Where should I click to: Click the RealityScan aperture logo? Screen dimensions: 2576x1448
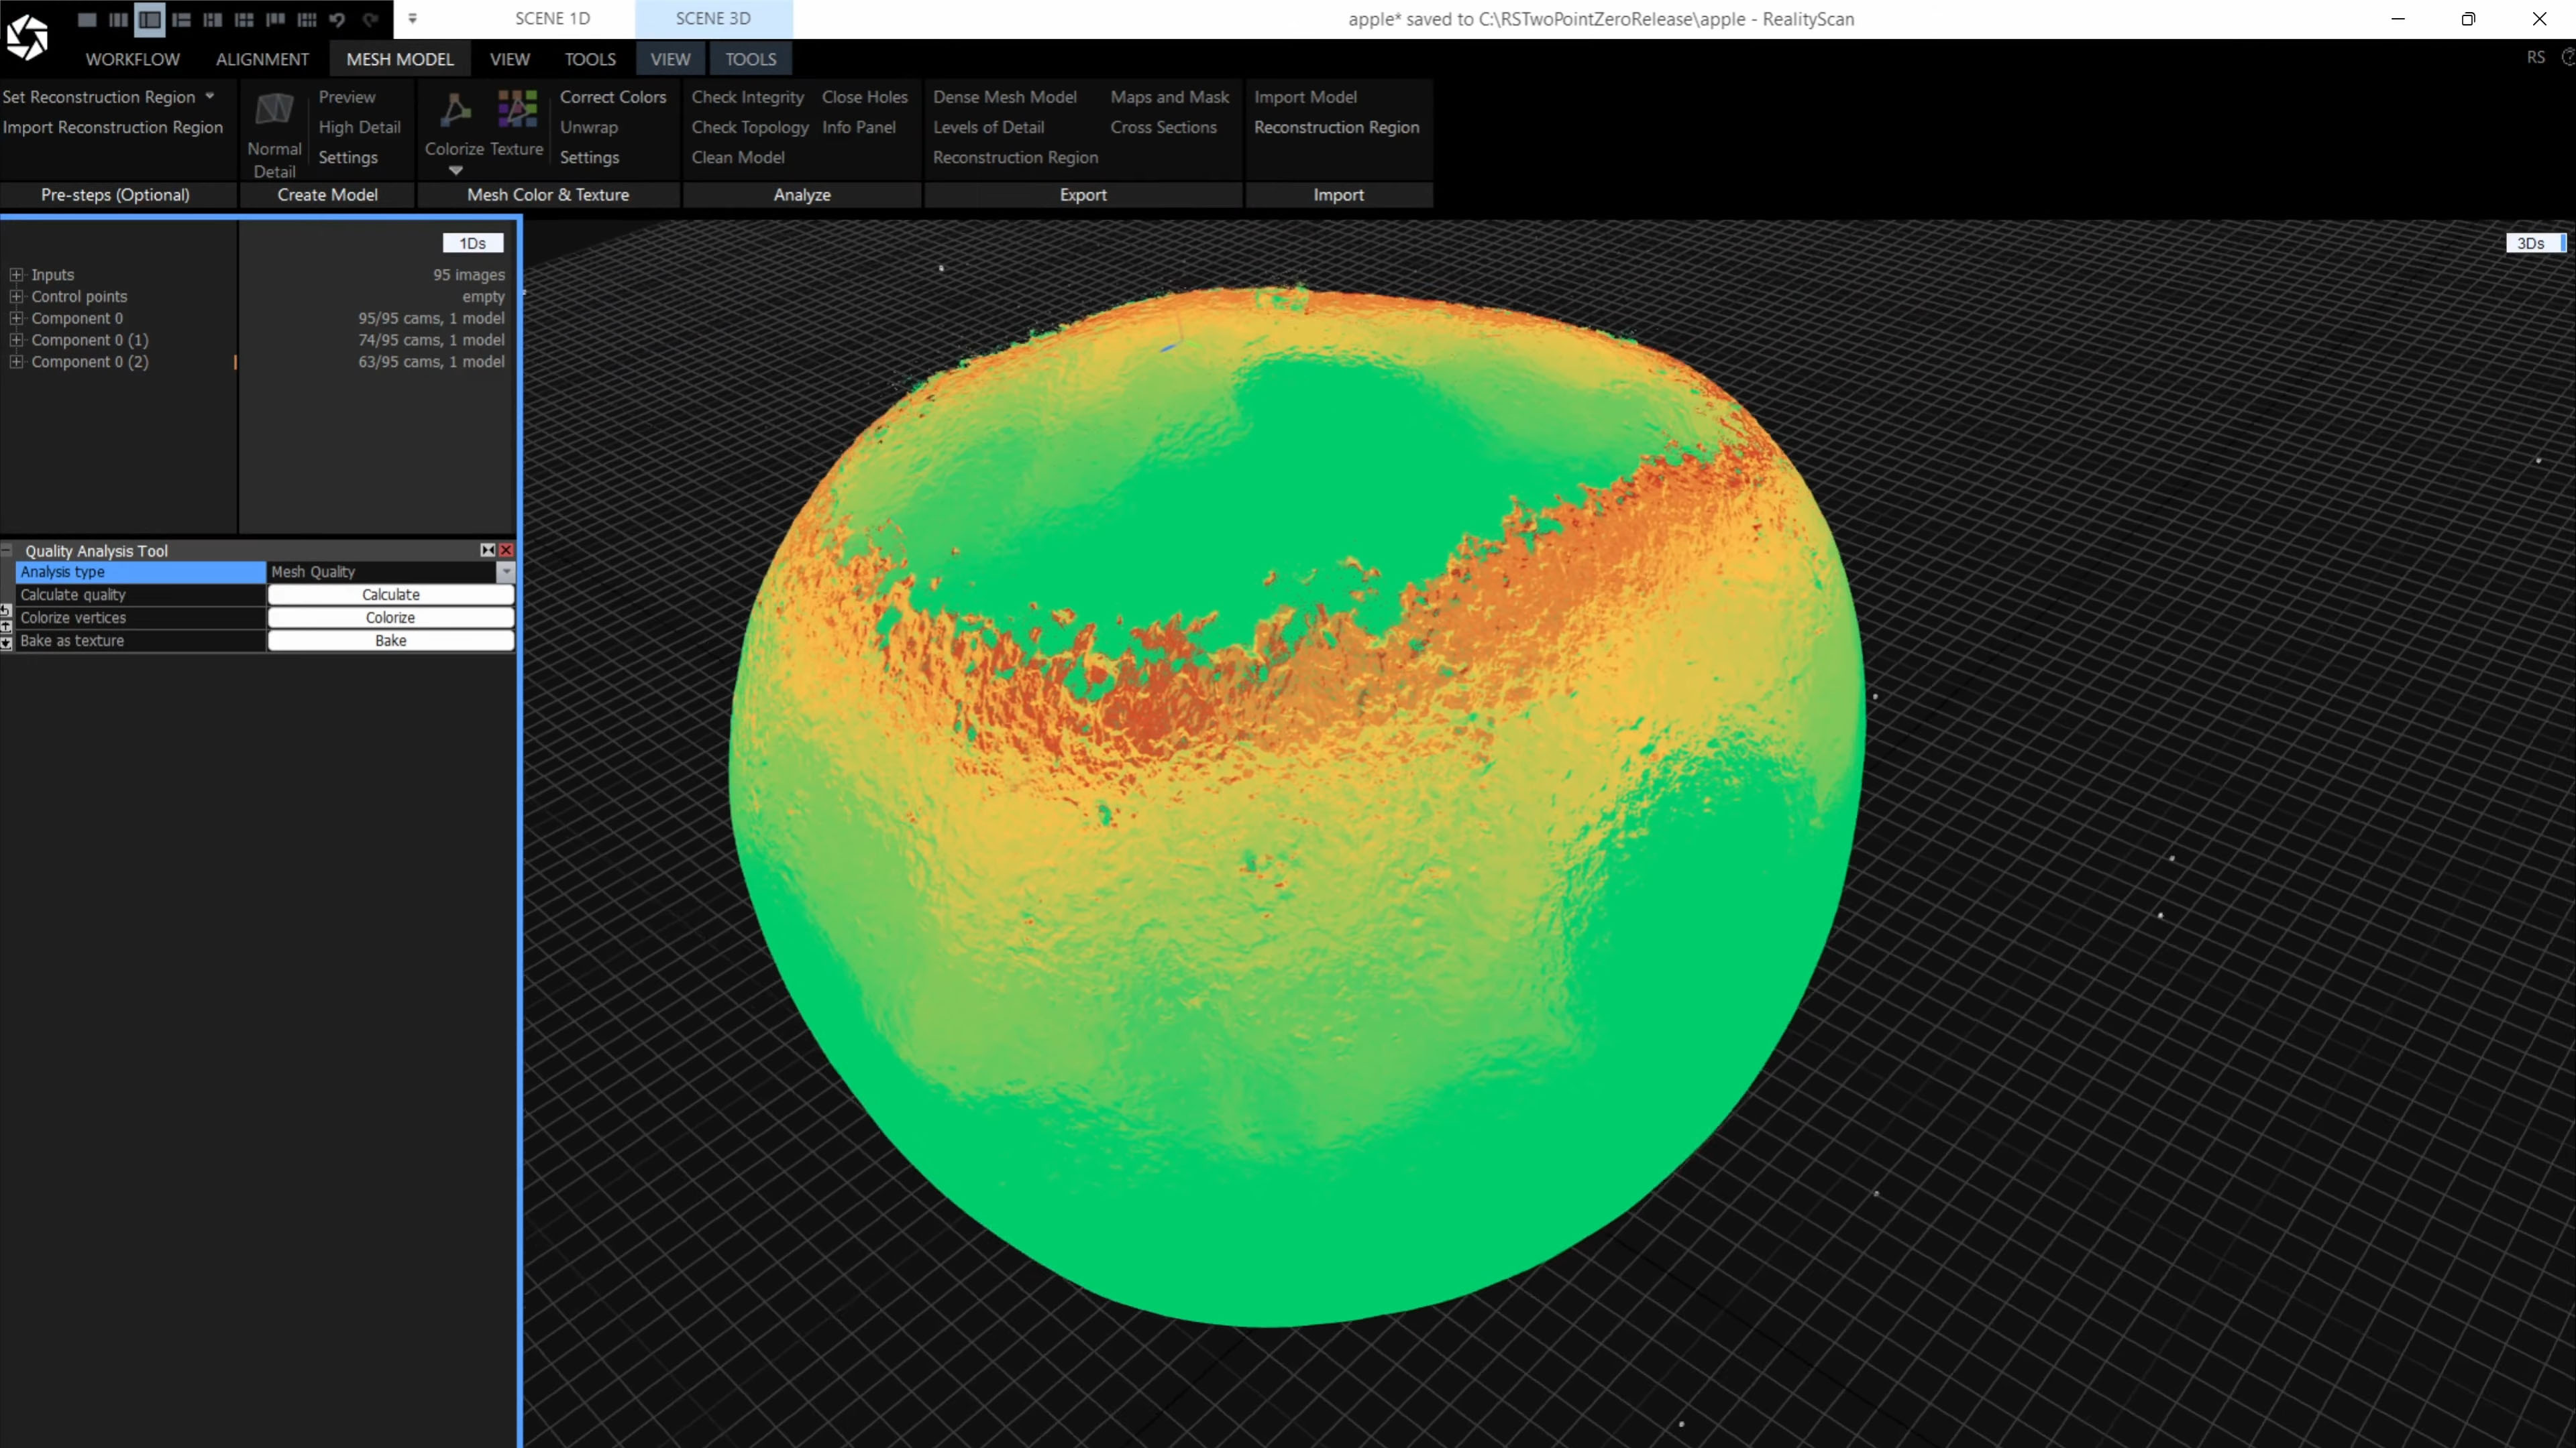tap(27, 37)
